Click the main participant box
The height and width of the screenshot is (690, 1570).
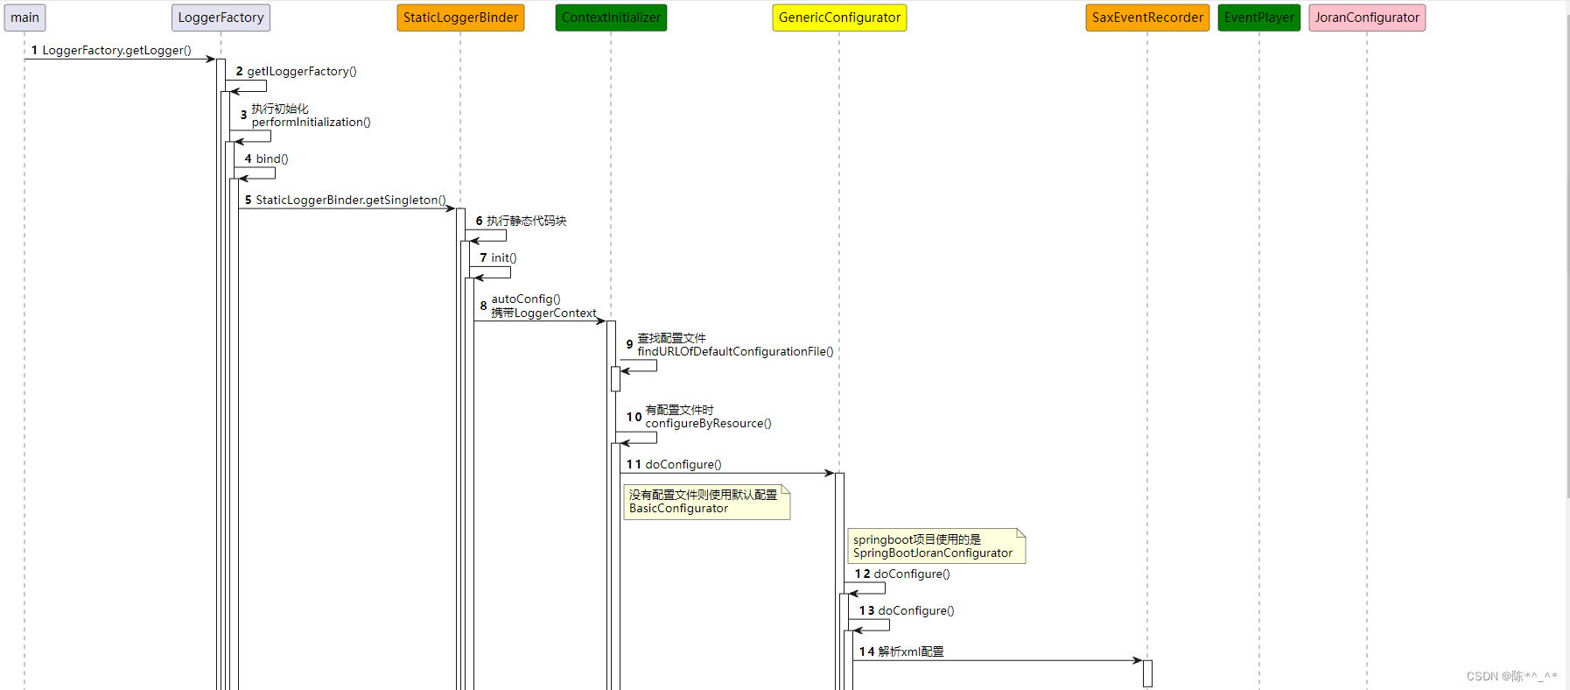point(25,18)
